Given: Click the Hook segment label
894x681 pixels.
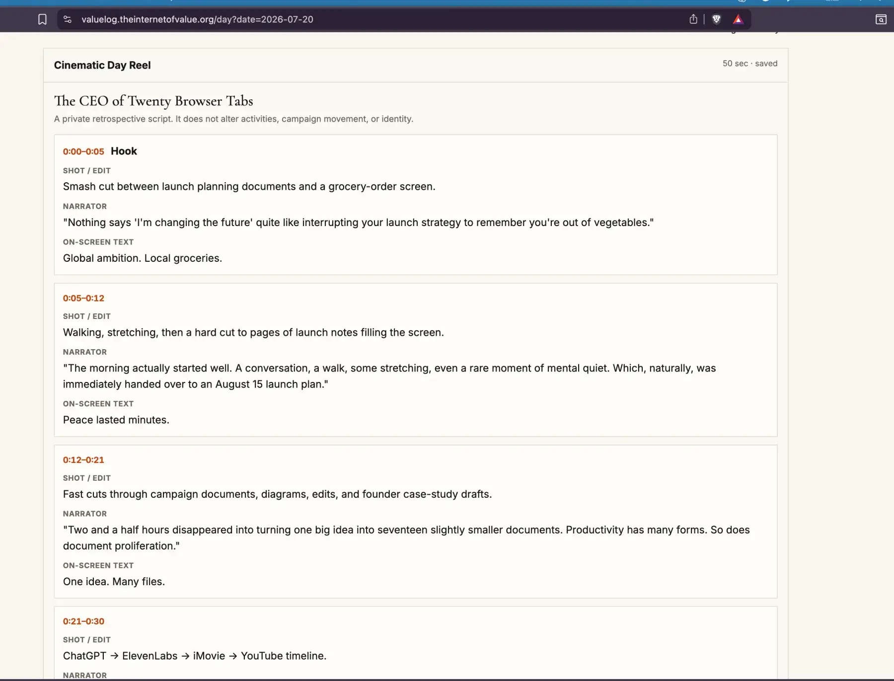Looking at the screenshot, I should 124,151.
